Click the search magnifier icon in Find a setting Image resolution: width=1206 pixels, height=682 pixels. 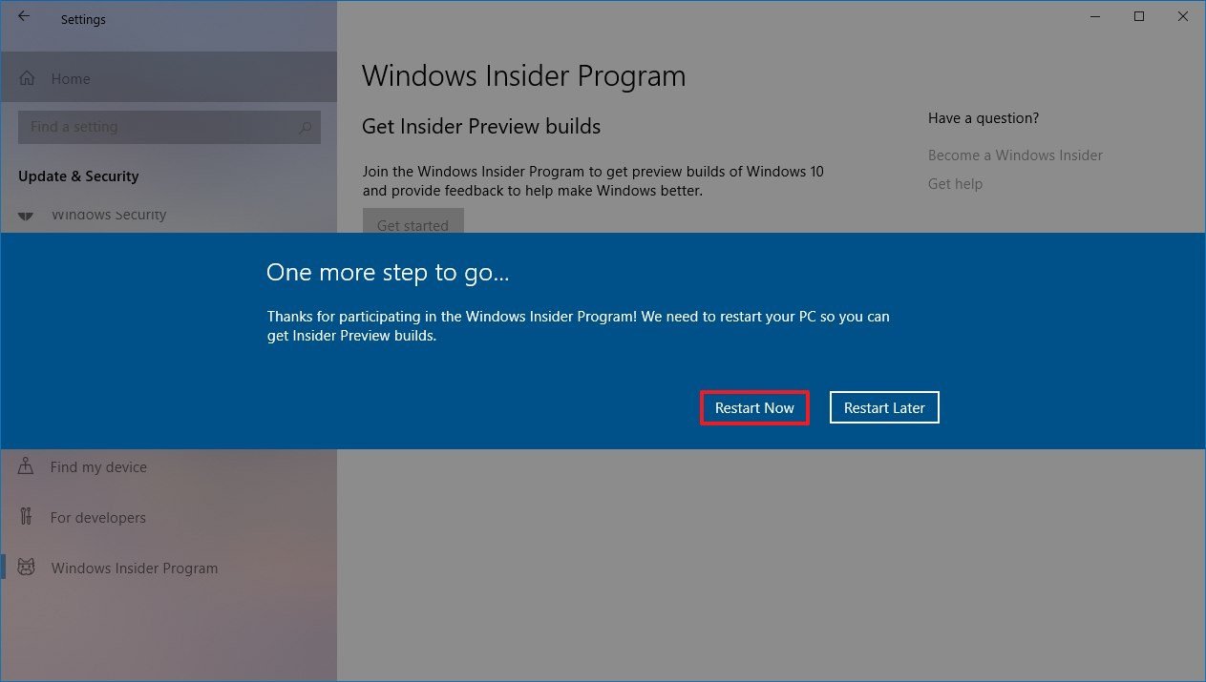(x=306, y=127)
